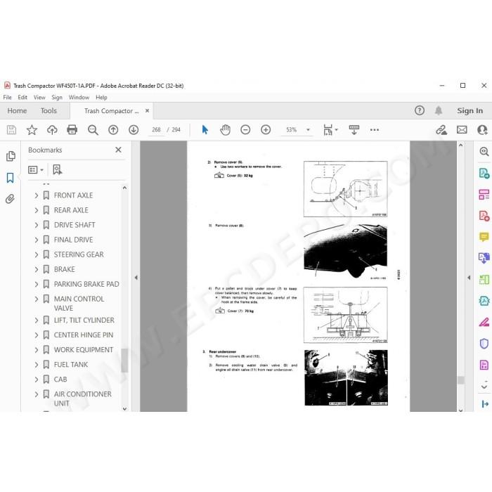
Task: Toggle the Bookmarks panel sidebar icon
Action: point(10,178)
